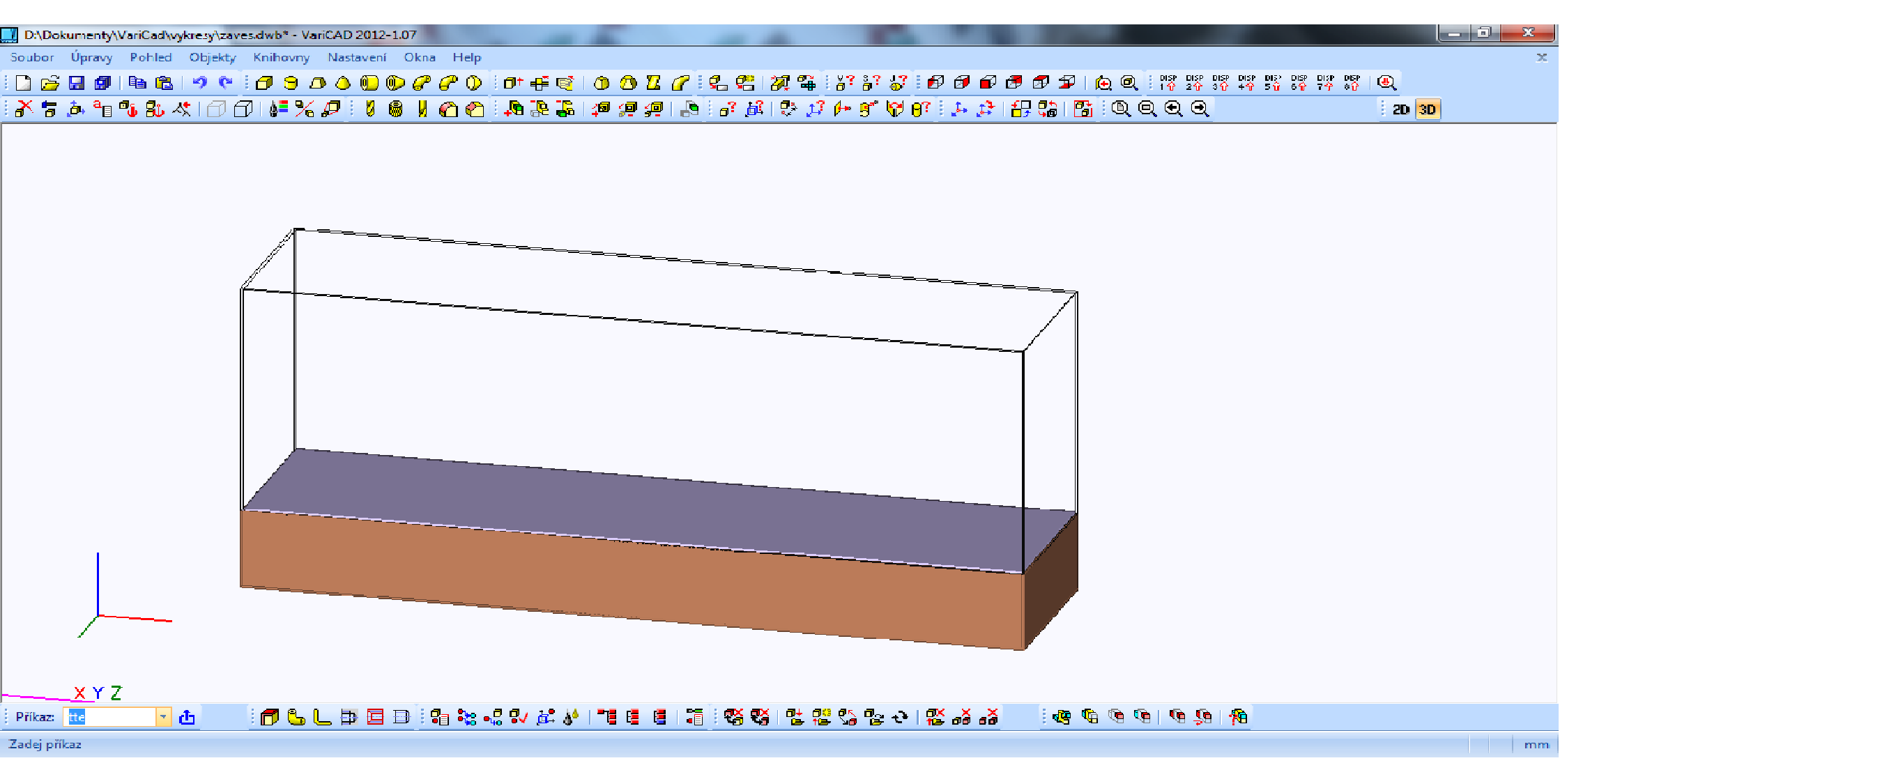Select the cone solid tool
Image resolution: width=1896 pixels, height=779 pixels.
(x=343, y=83)
